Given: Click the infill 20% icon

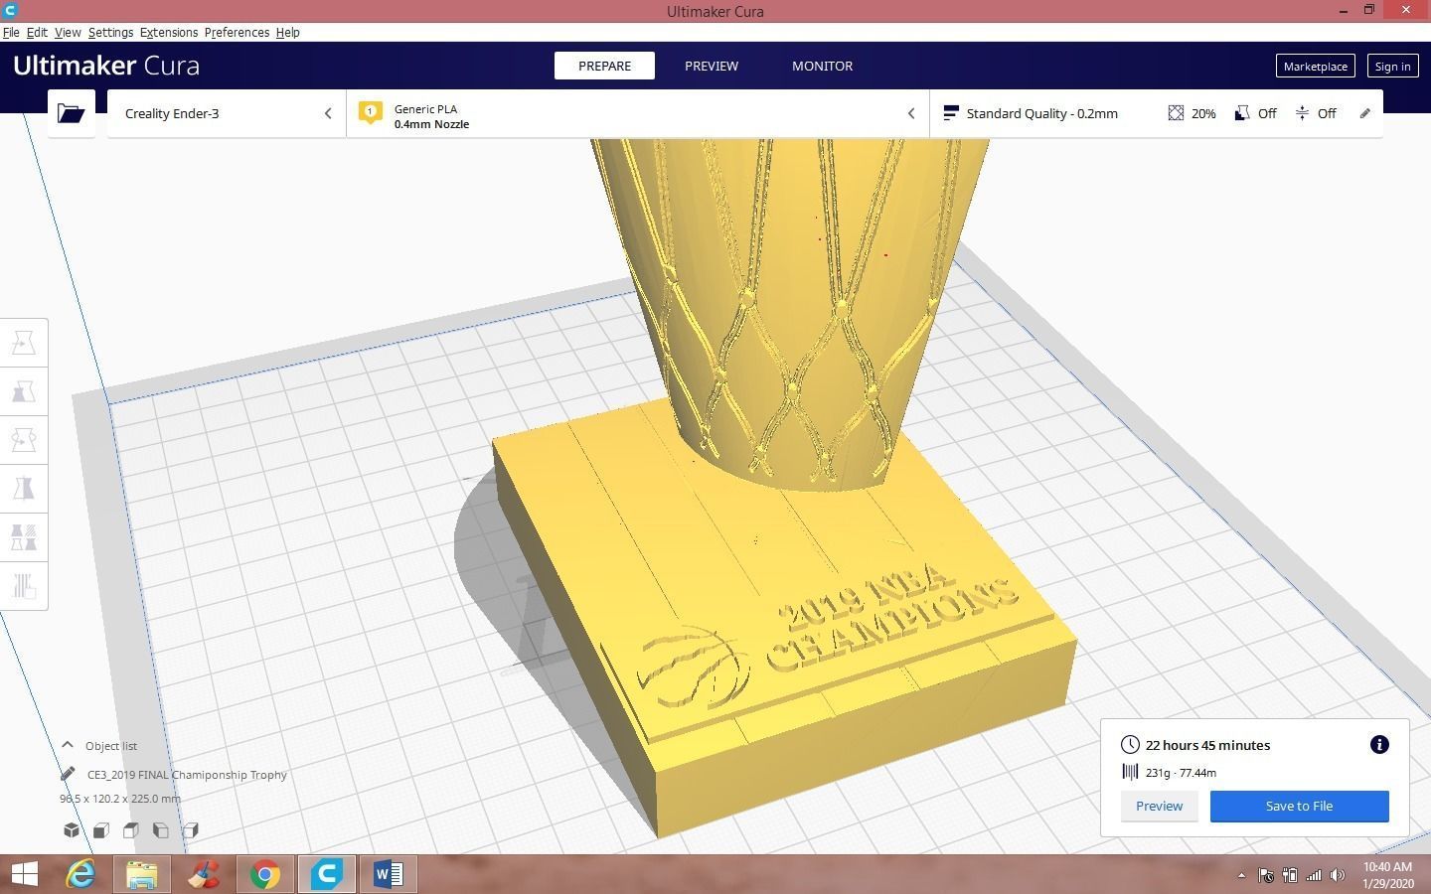Looking at the screenshot, I should (1176, 113).
